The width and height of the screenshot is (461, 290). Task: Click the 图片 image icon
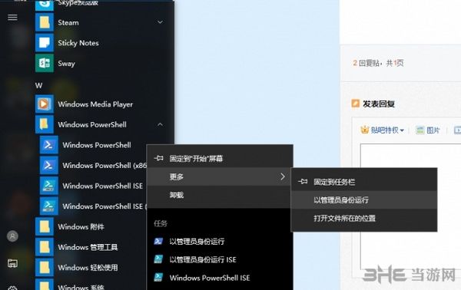[x=420, y=130]
